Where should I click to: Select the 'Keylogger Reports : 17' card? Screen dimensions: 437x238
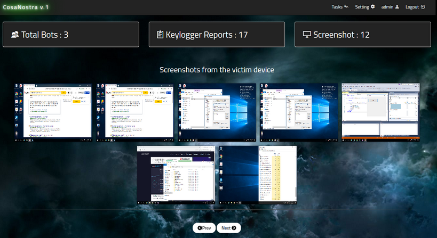pyautogui.click(x=217, y=35)
